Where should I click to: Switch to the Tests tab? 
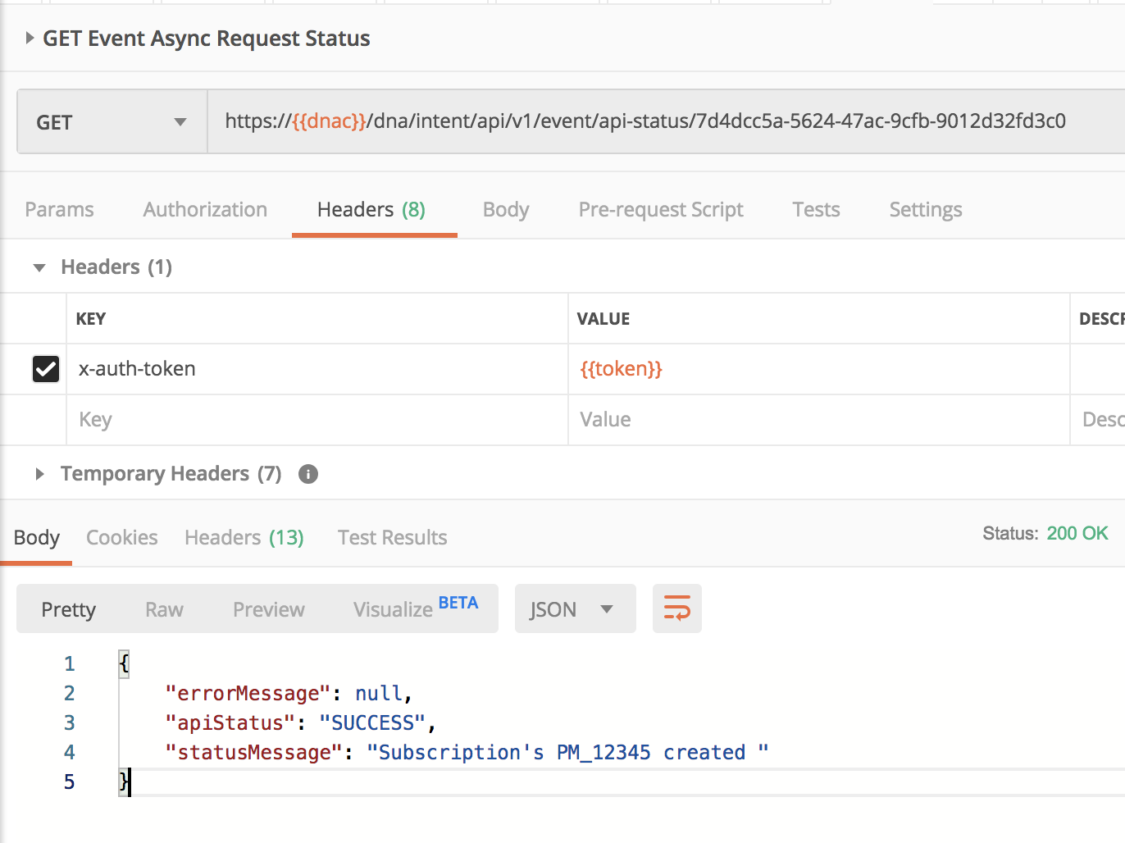pyautogui.click(x=816, y=210)
